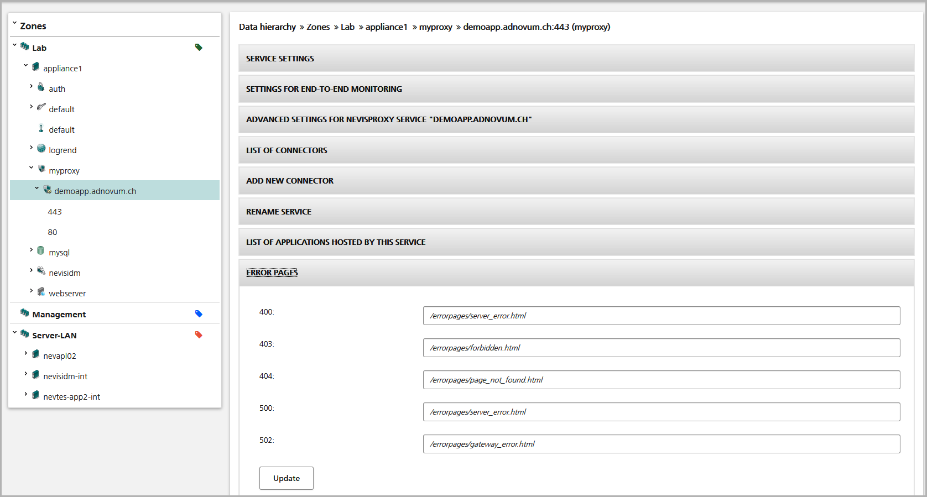The height and width of the screenshot is (497, 927).
Task: Click the webserver icon
Action: pyautogui.click(x=41, y=292)
